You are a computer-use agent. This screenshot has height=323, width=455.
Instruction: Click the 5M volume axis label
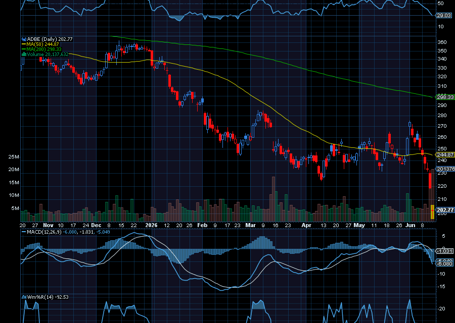15,208
